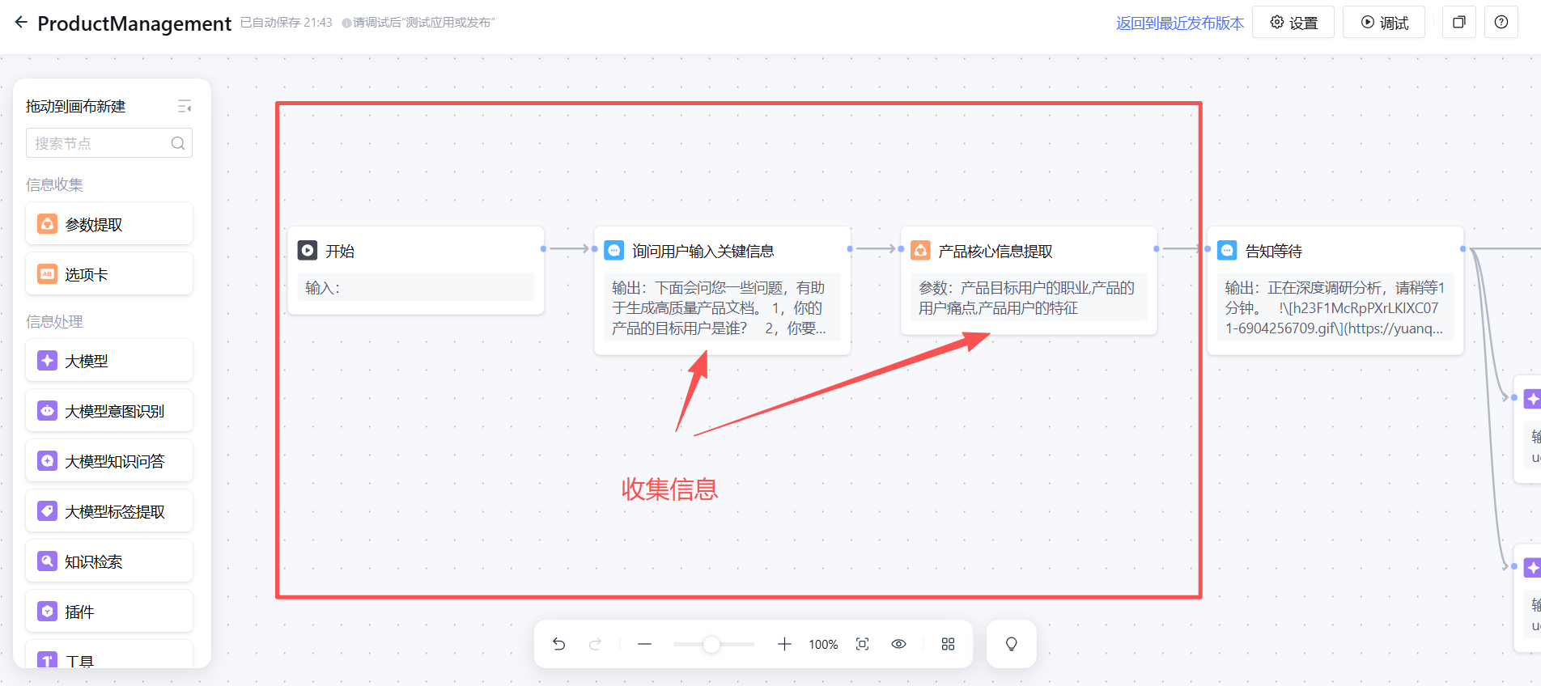Click the 输出 text starting 正在深度调研分析
The image size is (1541, 686).
pyautogui.click(x=1335, y=307)
